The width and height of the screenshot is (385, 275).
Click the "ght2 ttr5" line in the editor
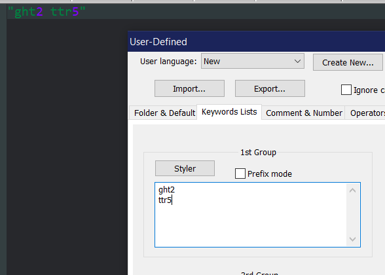[46, 12]
